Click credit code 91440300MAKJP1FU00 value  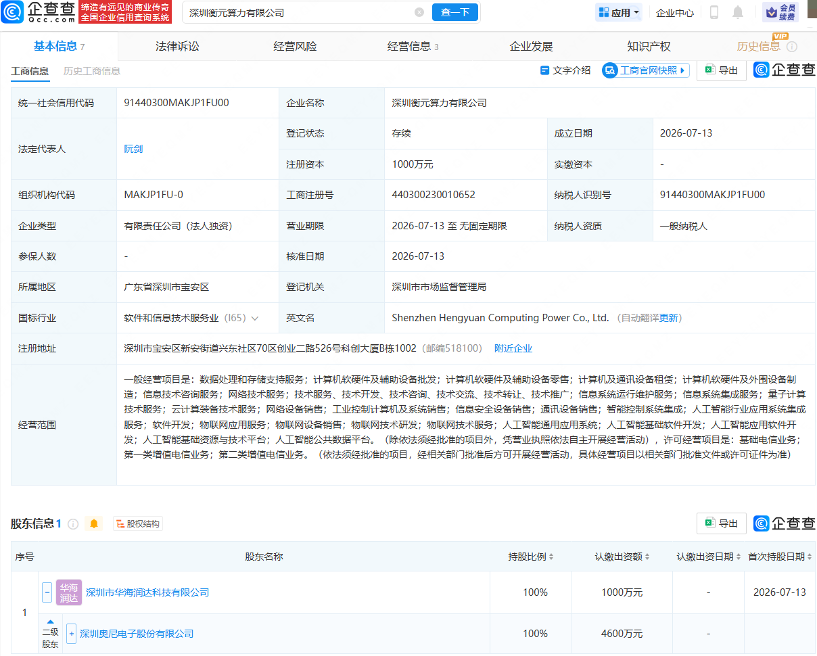point(177,103)
